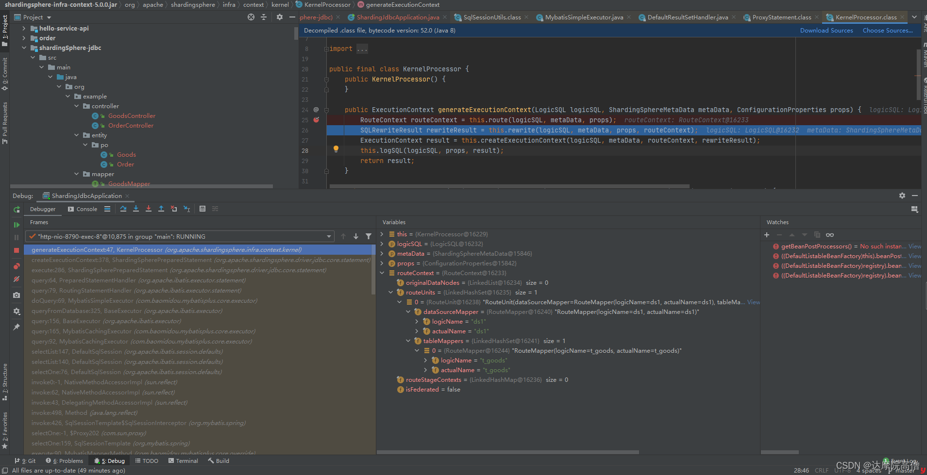Hide the Project tool window

(x=292, y=17)
